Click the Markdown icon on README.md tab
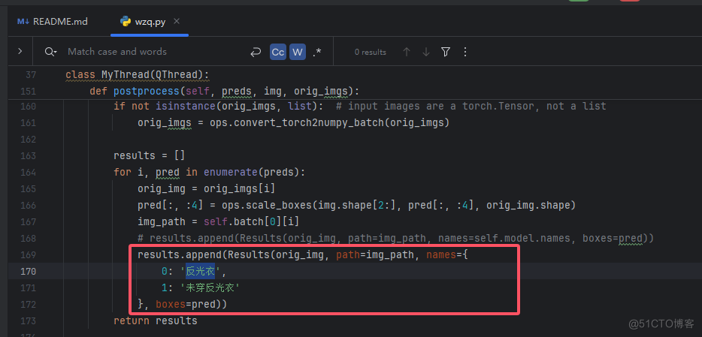The width and height of the screenshot is (702, 337). click(23, 21)
